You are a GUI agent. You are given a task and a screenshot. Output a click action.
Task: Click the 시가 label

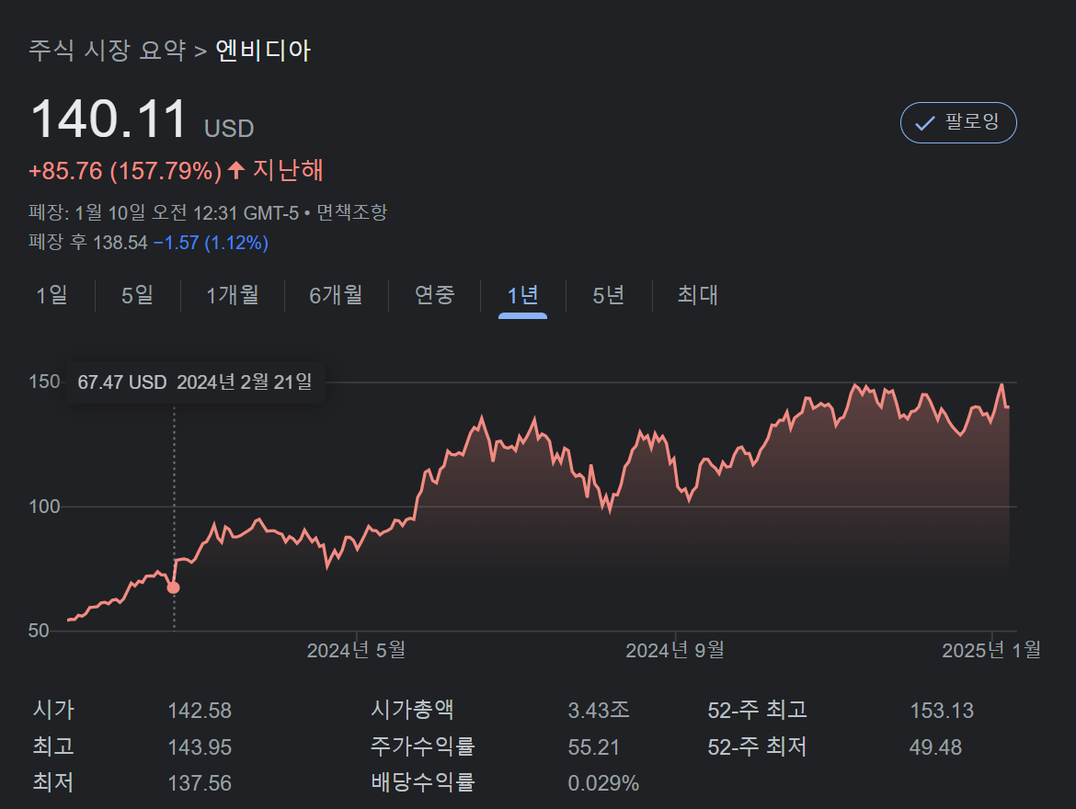53,710
